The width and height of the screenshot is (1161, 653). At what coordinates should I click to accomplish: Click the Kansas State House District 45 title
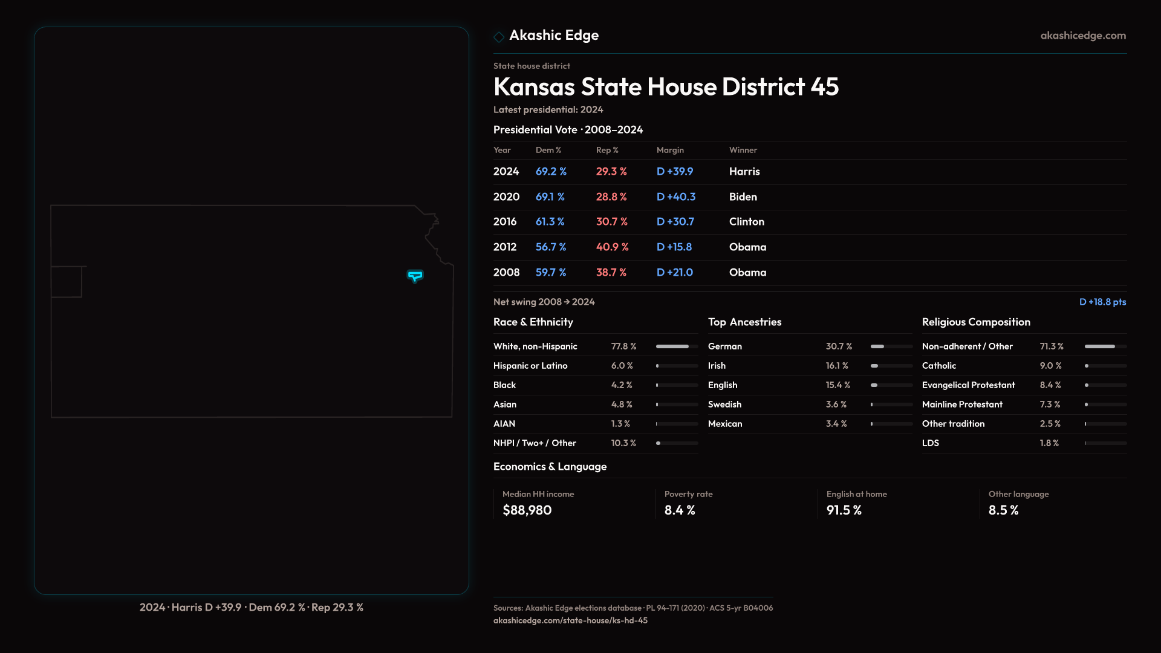pyautogui.click(x=666, y=87)
